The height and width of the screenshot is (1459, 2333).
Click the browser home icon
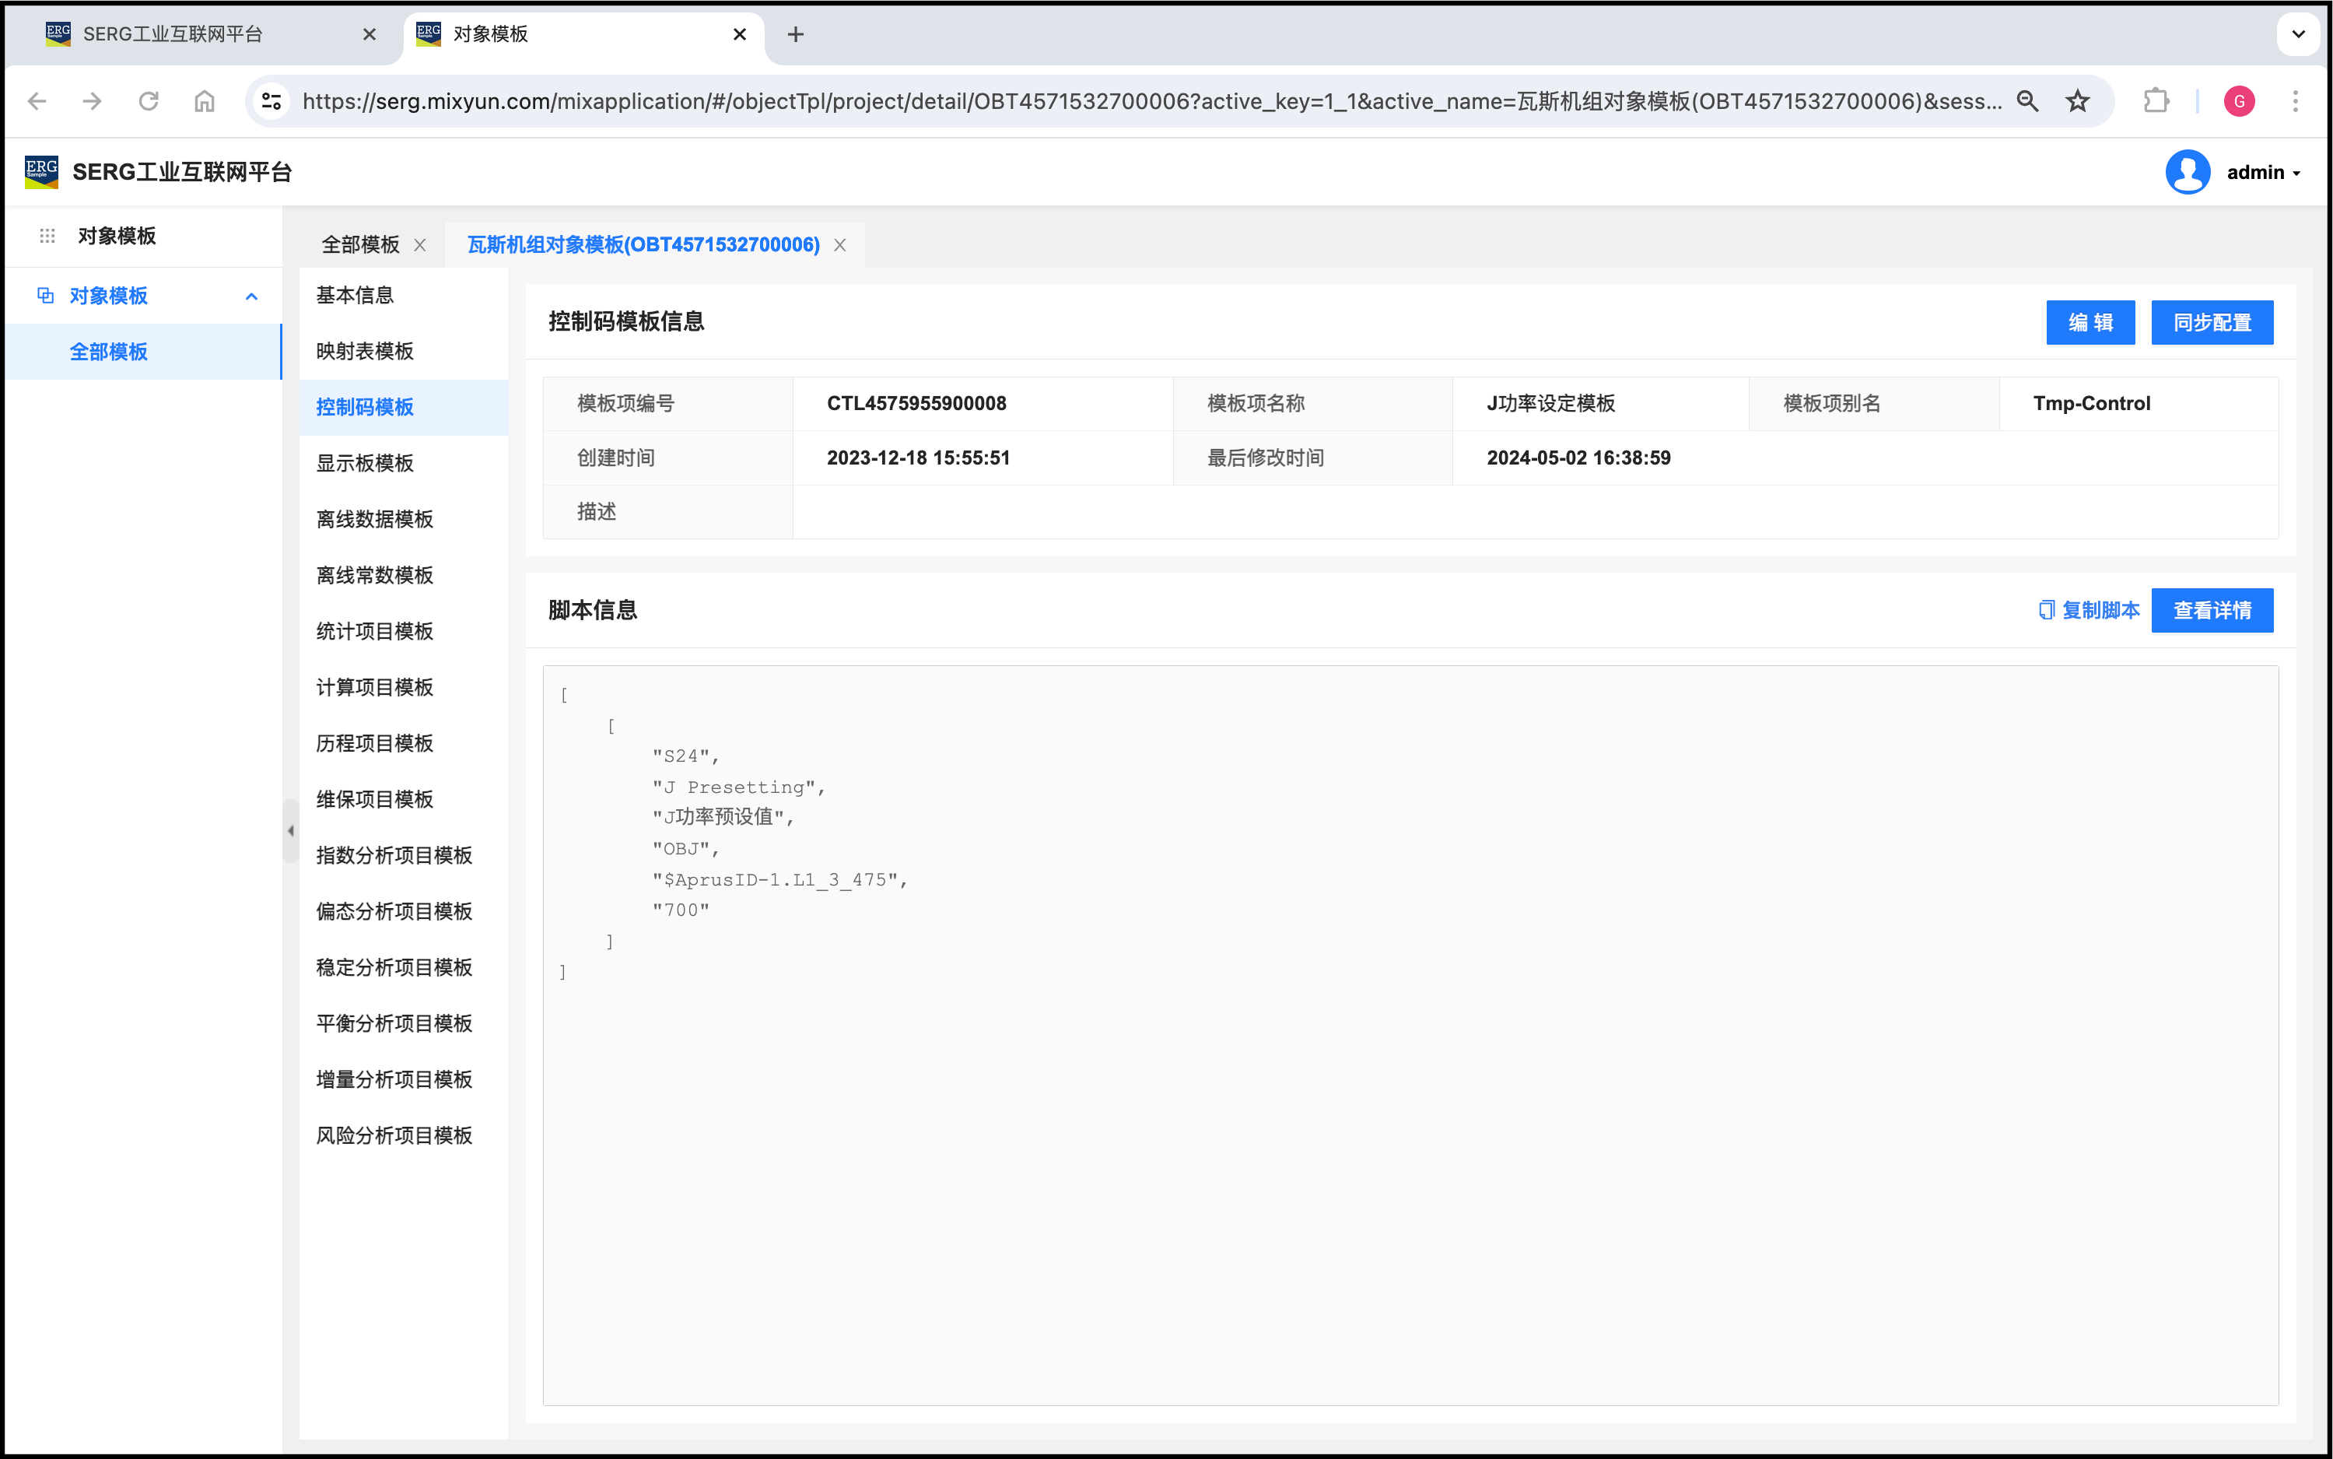click(x=205, y=101)
